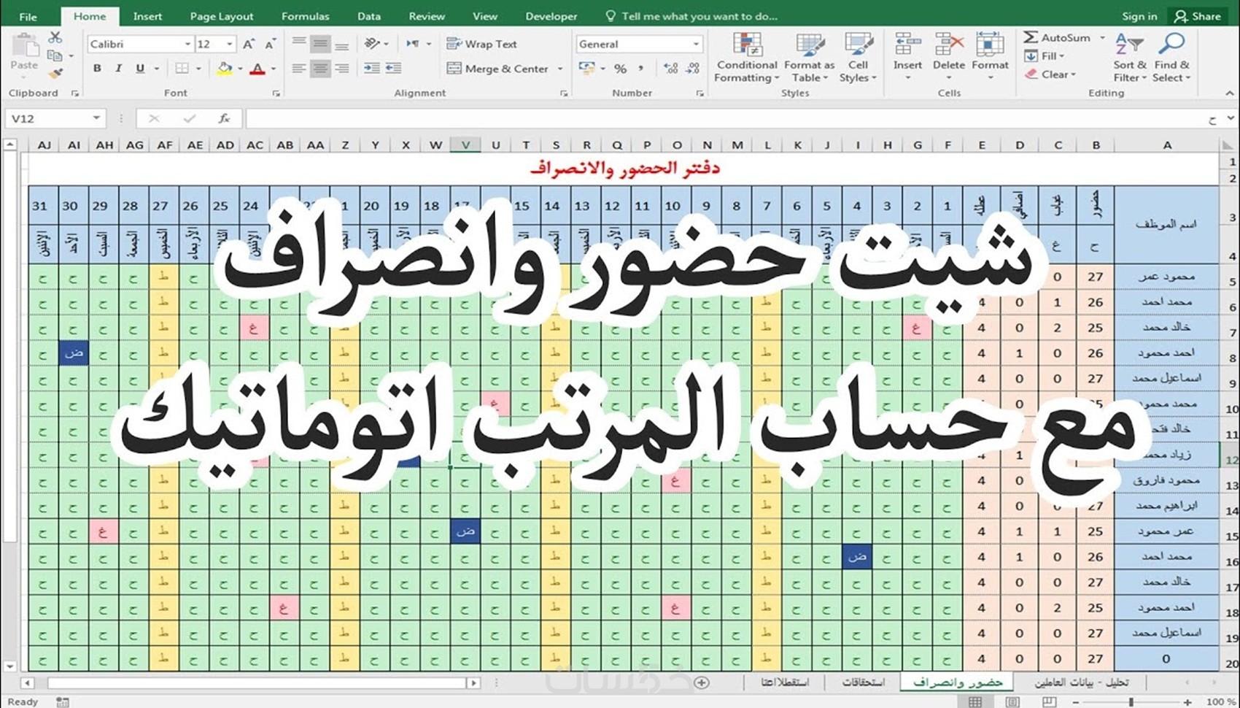Open Conditional Formatting
Image resolution: width=1240 pixels, height=708 pixels.
click(x=747, y=58)
